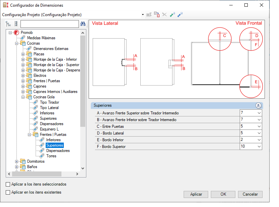Click the grayed delete X toolbar icon

(x=165, y=15)
